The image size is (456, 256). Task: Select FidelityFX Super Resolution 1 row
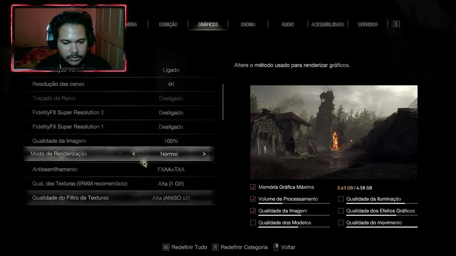click(120, 127)
